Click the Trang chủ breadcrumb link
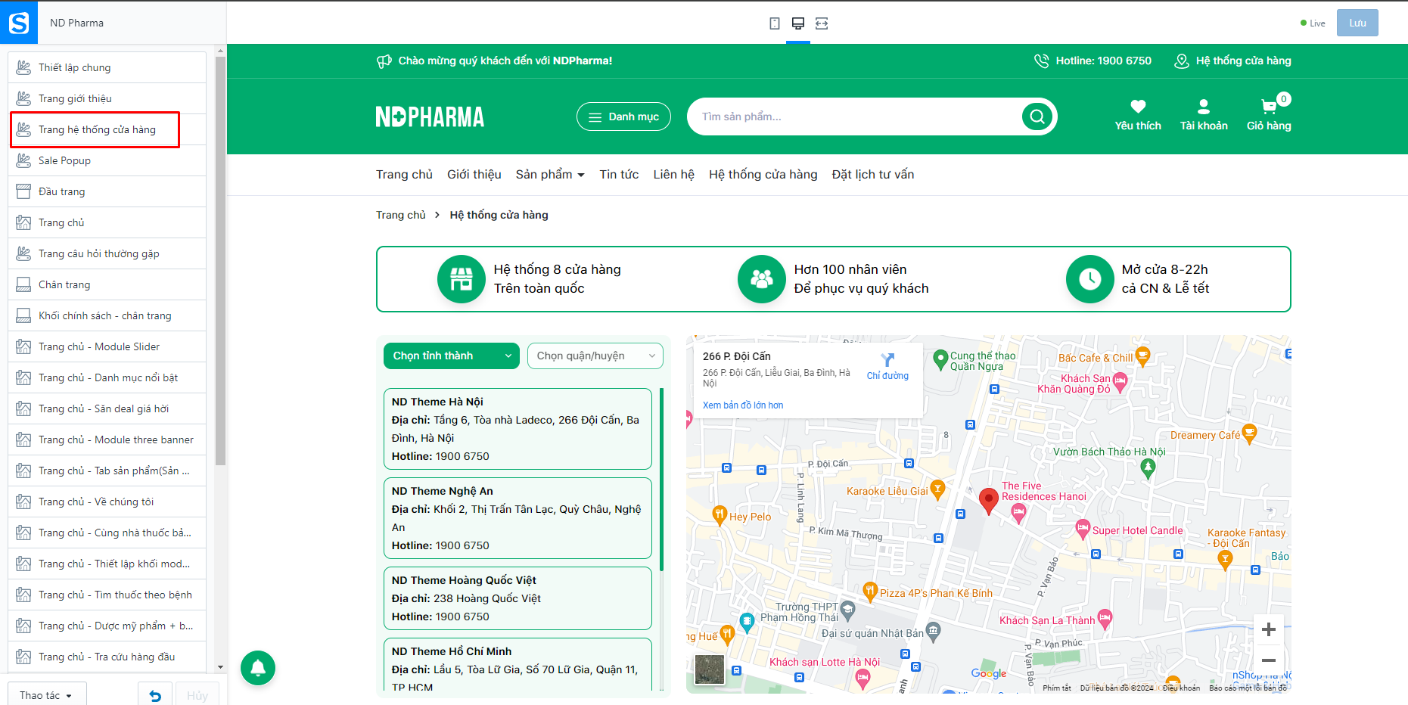The image size is (1408, 705). point(401,215)
